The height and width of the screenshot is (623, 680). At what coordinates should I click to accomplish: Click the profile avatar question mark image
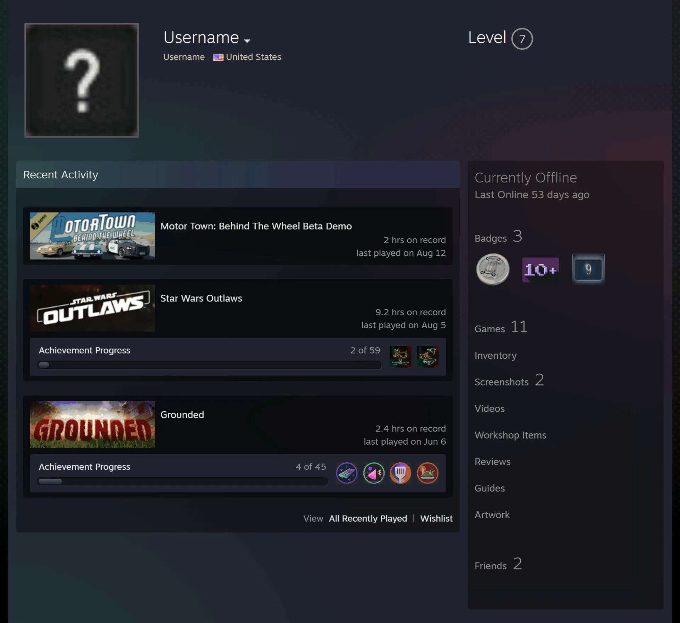click(x=81, y=80)
